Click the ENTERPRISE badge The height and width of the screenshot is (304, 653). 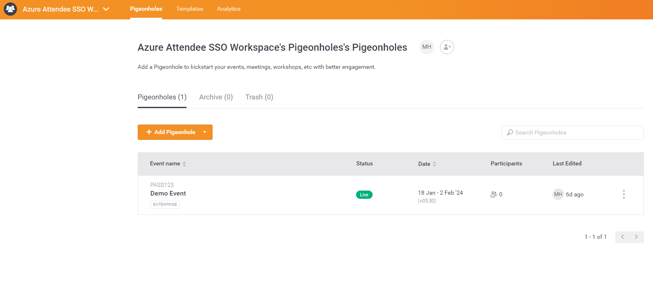coord(165,205)
